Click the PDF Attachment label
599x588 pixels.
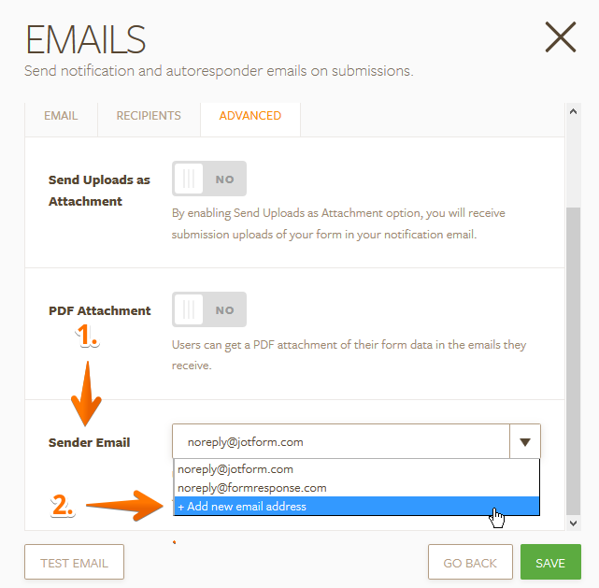pos(99,310)
